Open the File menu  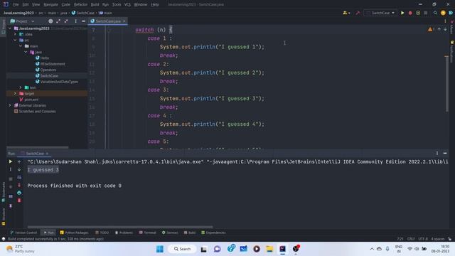16,4
